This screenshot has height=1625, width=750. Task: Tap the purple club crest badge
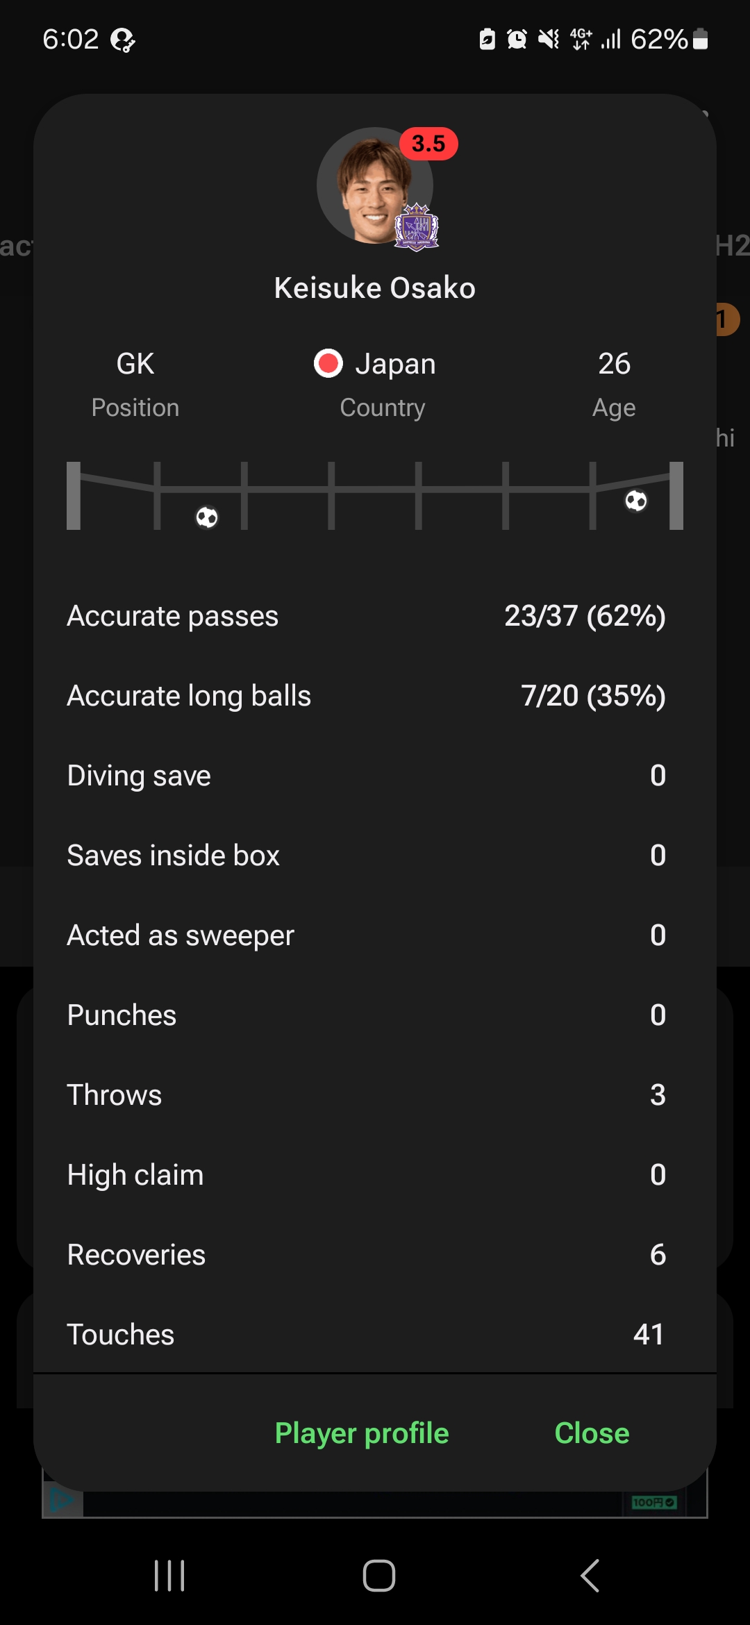click(417, 227)
